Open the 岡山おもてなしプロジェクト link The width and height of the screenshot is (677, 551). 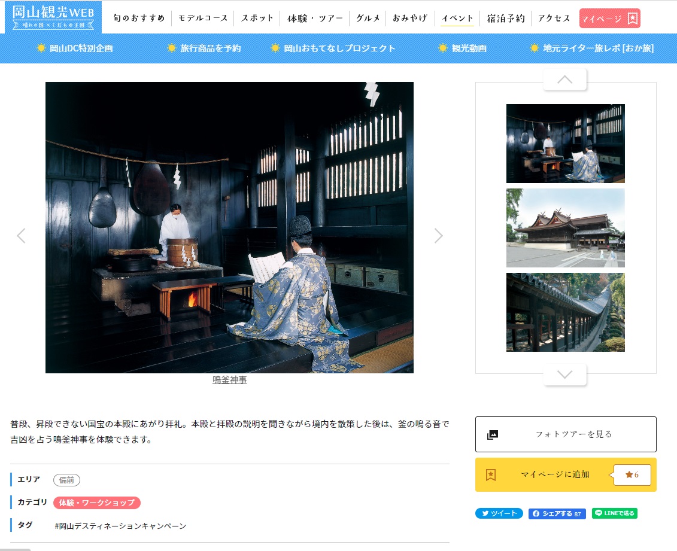339,48
